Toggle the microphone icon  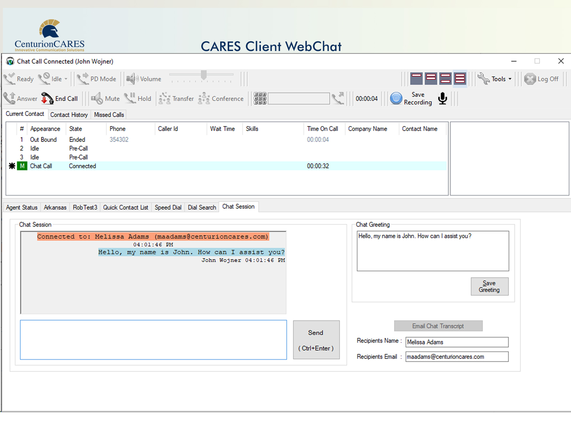(443, 98)
